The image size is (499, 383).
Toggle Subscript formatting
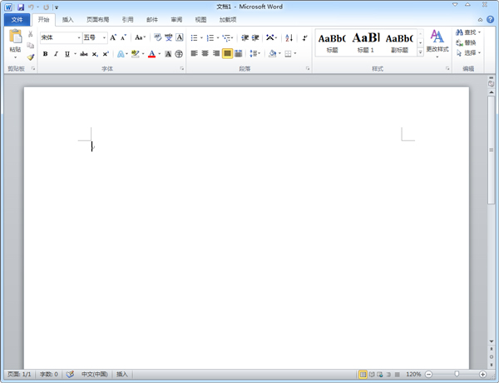point(95,54)
